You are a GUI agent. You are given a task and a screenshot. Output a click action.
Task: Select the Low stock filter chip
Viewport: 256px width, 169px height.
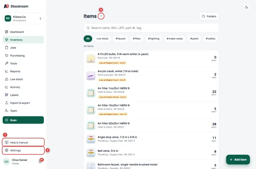point(102,39)
